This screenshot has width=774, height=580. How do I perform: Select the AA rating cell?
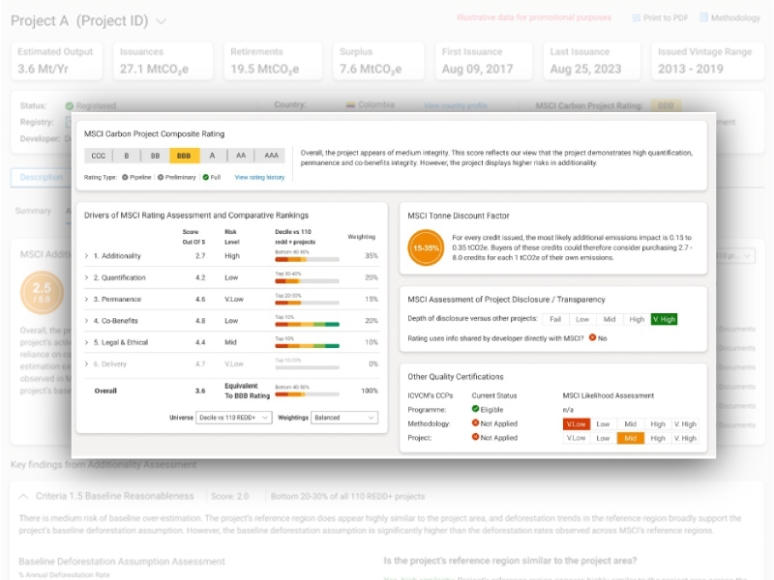click(x=241, y=156)
